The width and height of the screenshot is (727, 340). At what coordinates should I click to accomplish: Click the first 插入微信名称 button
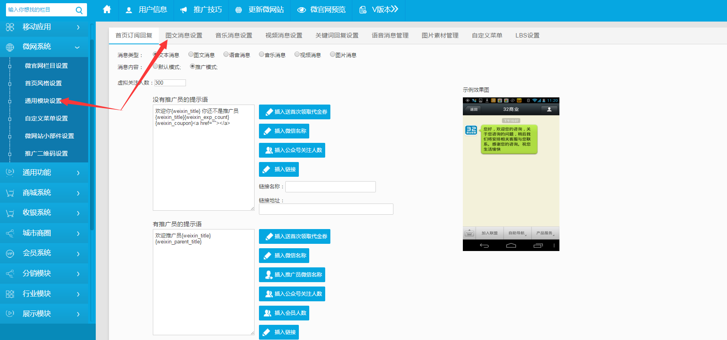click(284, 131)
